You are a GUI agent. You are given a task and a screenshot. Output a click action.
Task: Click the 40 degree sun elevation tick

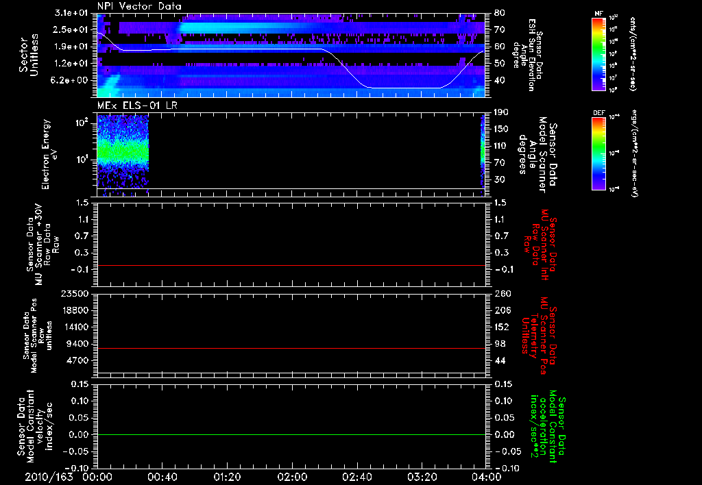pos(499,80)
